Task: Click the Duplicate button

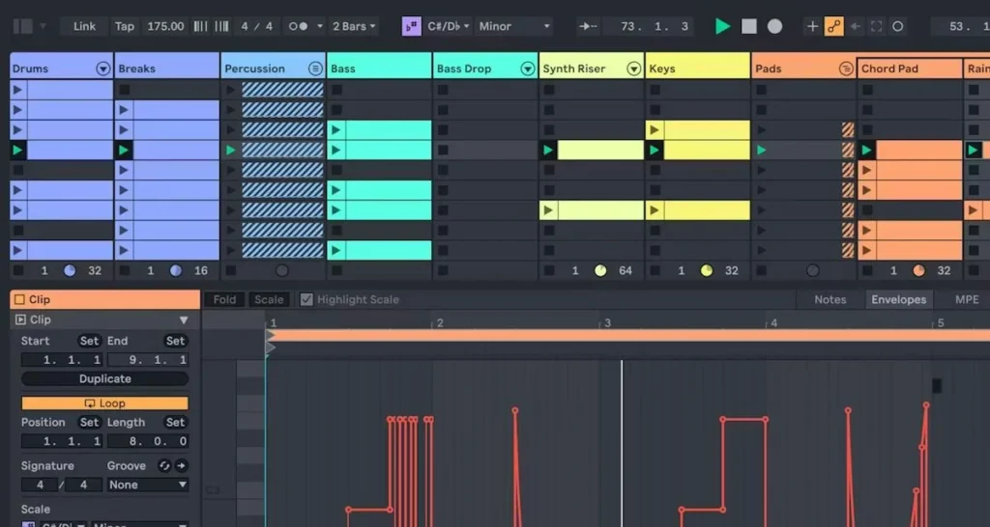Action: pyautogui.click(x=104, y=379)
